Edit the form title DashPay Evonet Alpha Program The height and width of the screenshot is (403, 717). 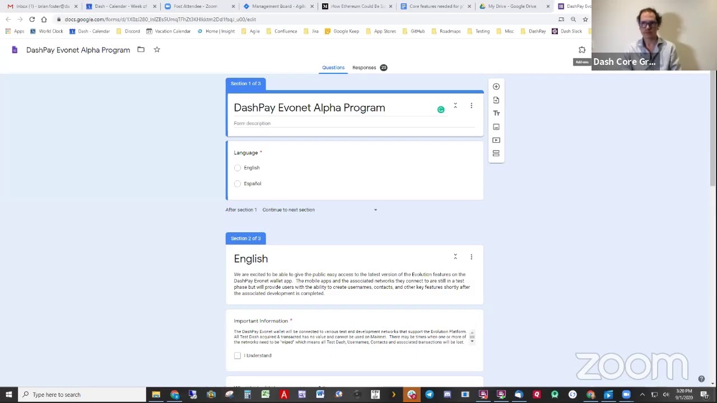tap(309, 108)
